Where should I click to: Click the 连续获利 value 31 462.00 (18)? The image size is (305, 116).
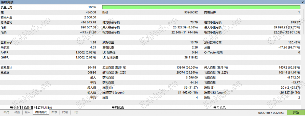pyautogui.click(x=188, y=93)
